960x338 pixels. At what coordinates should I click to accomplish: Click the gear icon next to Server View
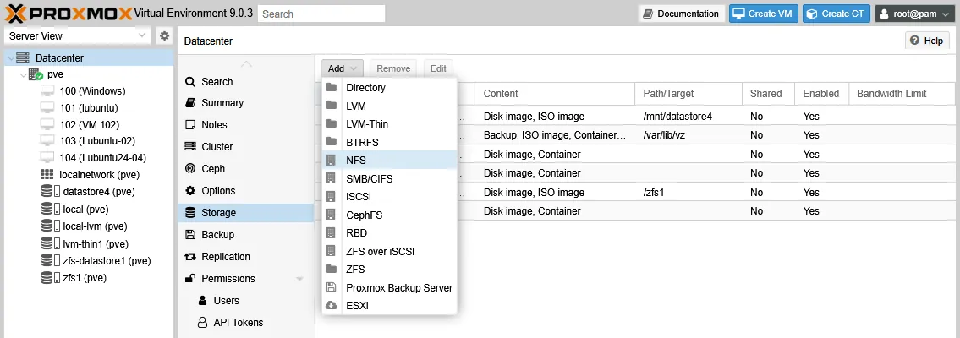pyautogui.click(x=164, y=36)
